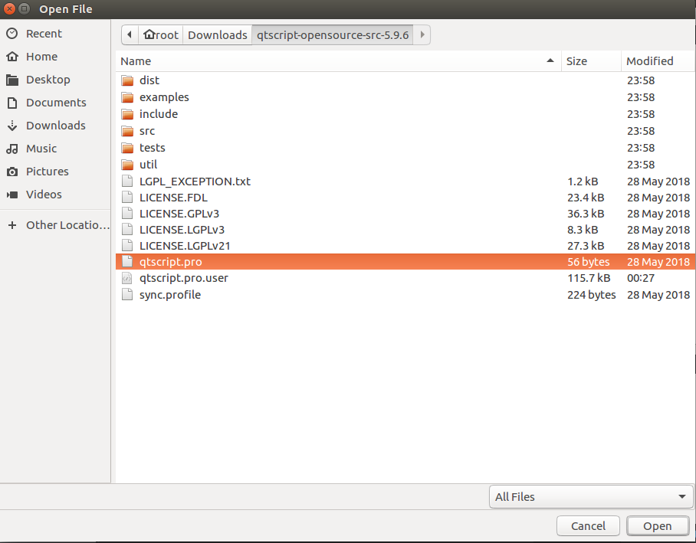This screenshot has width=696, height=543.
Task: Click the Pictures camera icon in sidebar
Action: (x=12, y=172)
